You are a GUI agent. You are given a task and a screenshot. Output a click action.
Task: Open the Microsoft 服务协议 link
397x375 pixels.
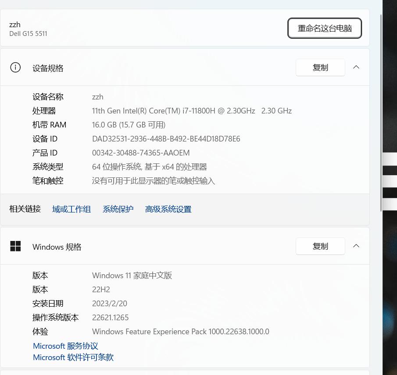point(65,346)
